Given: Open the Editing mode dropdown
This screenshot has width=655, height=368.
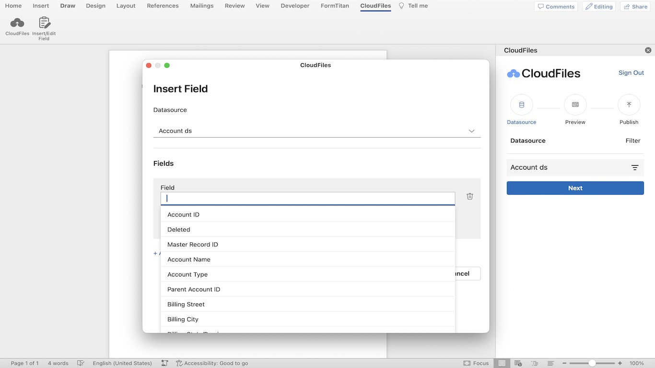Looking at the screenshot, I should (599, 7).
